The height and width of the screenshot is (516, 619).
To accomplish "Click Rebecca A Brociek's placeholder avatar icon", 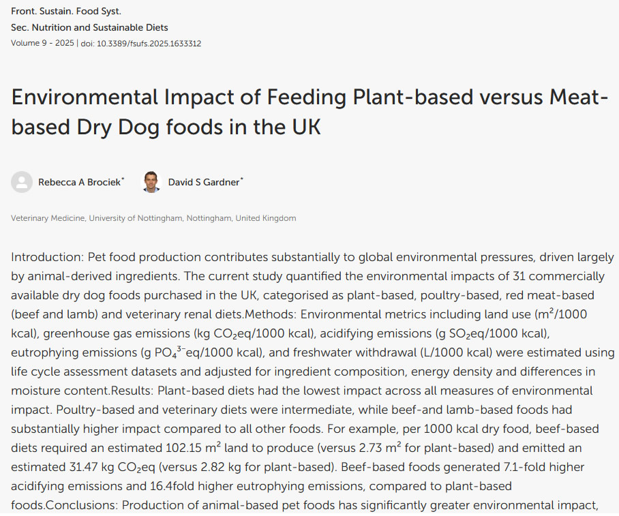I will pyautogui.click(x=22, y=182).
